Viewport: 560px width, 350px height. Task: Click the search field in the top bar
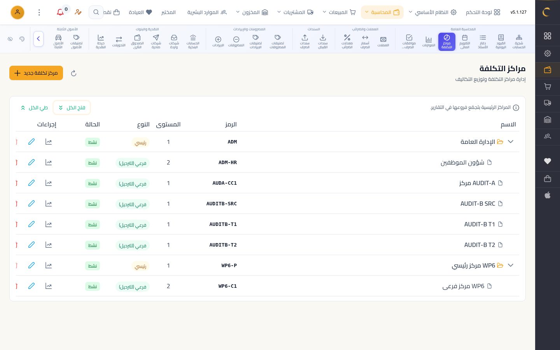[96, 12]
